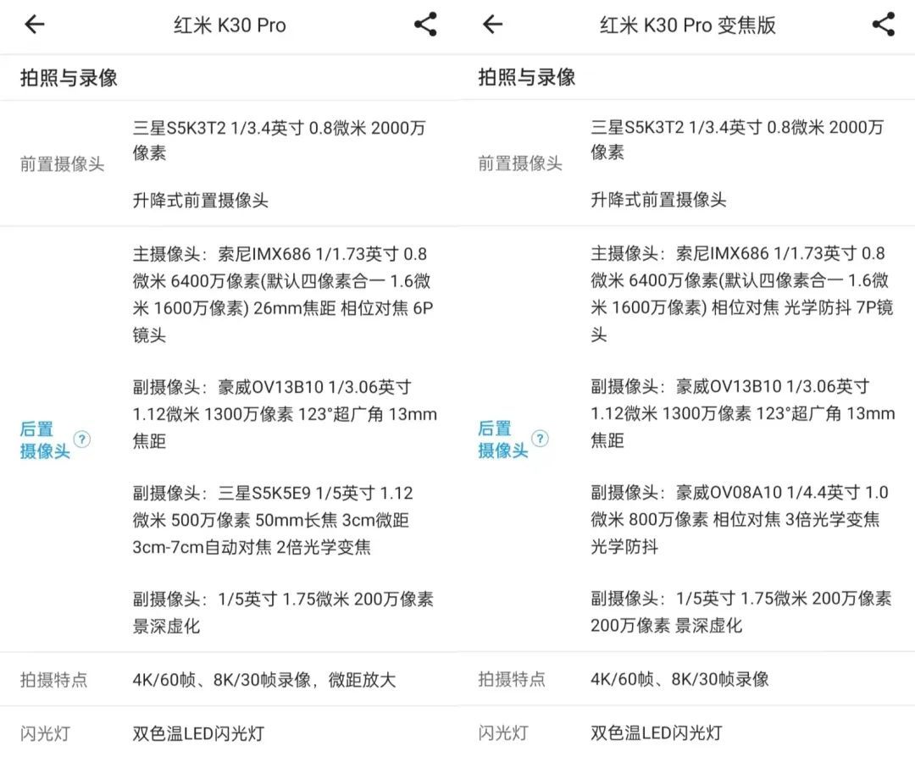Select 双色温LED闪光灯 value on K30 Pro page
Screen dimensions: 915x757
click(198, 733)
